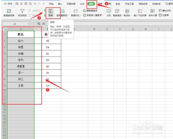Click the Save icon in quick toolbar

pyautogui.click(x=17, y=4)
